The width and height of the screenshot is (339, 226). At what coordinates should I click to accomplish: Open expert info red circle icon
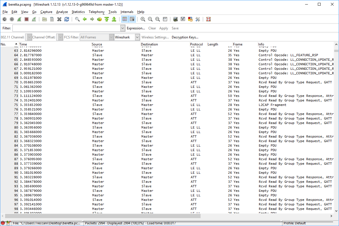pyautogui.click(x=3, y=223)
